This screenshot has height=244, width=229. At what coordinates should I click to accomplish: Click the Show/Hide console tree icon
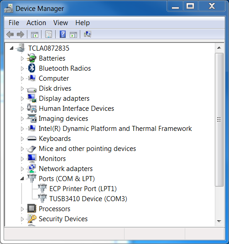point(35,35)
